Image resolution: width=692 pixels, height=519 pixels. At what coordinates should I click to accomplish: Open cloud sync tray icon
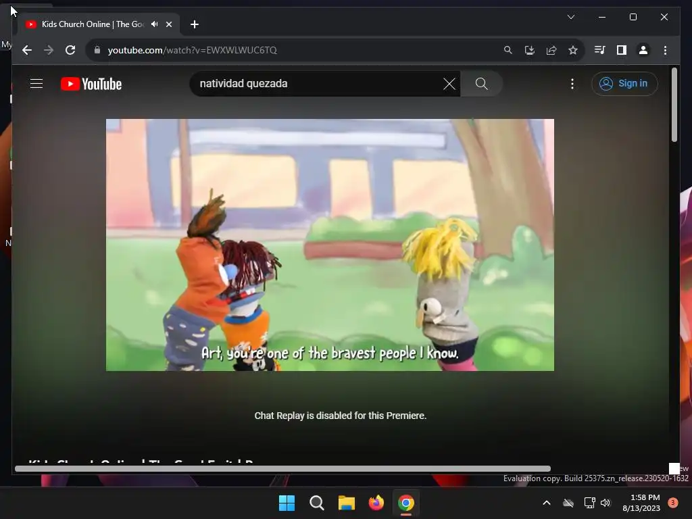point(568,503)
